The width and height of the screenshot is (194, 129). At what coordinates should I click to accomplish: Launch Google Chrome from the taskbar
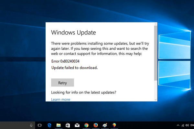tap(86, 125)
